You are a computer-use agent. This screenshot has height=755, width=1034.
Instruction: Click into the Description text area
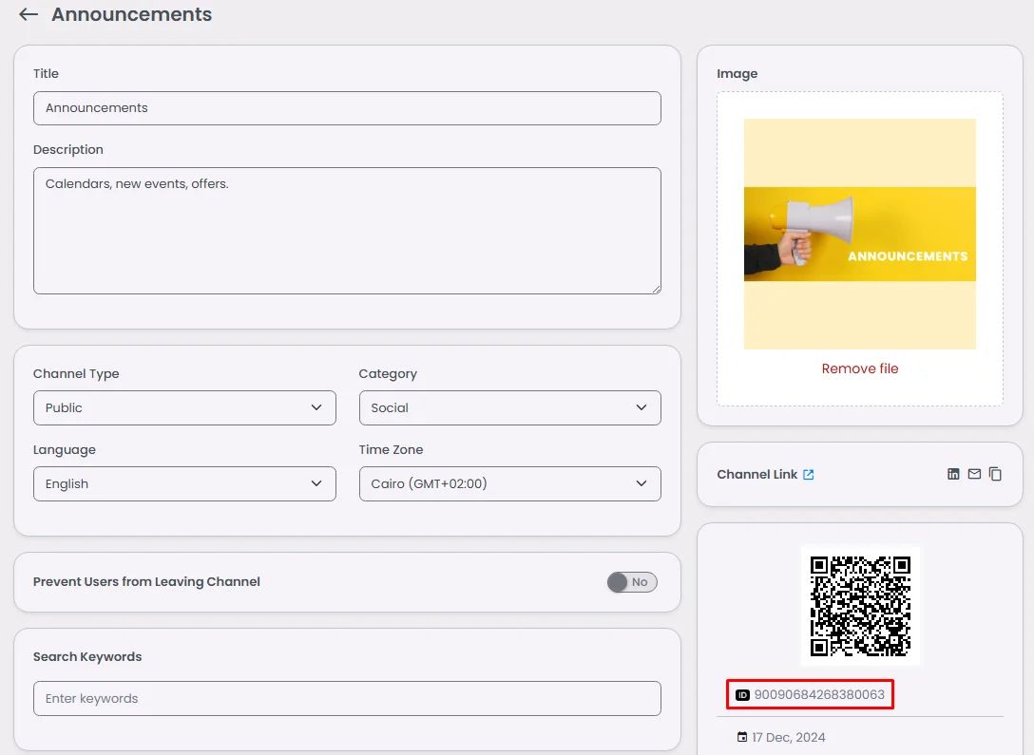(x=347, y=231)
